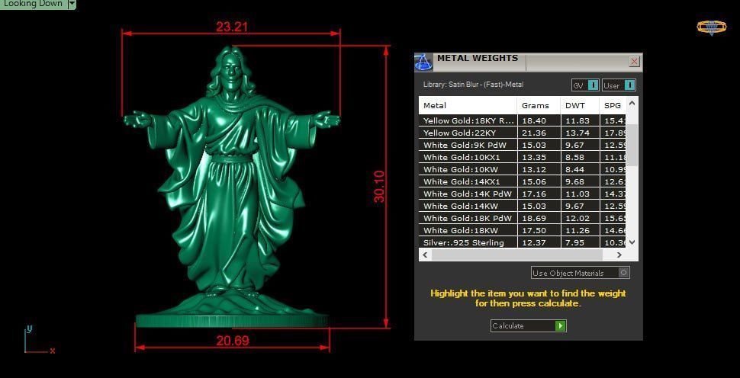Toggle Use Object Materials option
Image resolution: width=740 pixels, height=378 pixels.
[x=580, y=273]
